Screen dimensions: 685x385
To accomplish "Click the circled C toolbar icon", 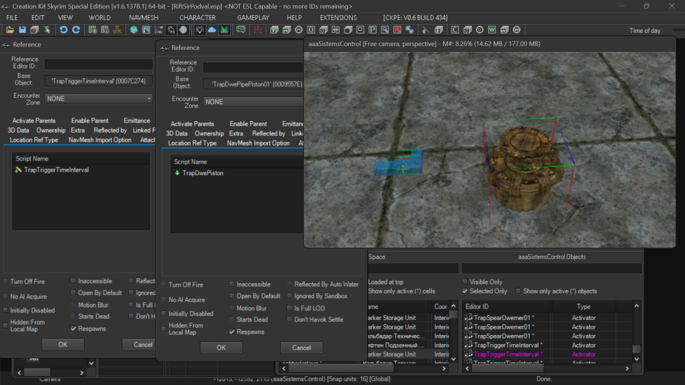I will coord(480,29).
